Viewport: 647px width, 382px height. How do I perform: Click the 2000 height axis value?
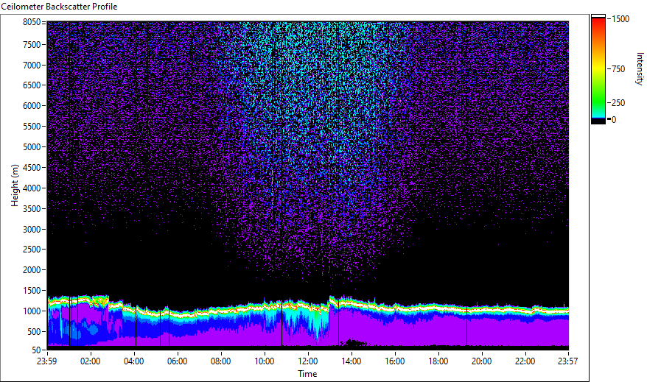(32, 270)
